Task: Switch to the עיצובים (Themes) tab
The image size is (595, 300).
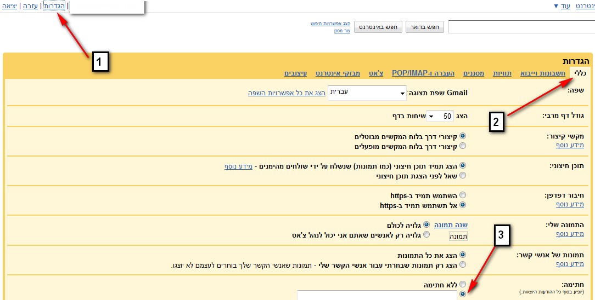Action: (296, 73)
